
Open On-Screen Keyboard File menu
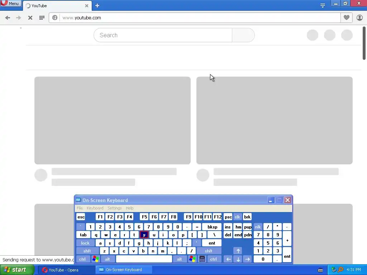click(x=80, y=208)
